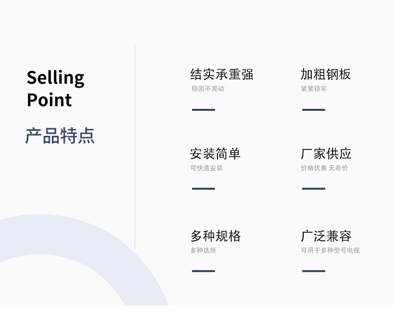The image size is (394, 335).
Task: Click the 多种规格 feature heading
Action: point(215,236)
